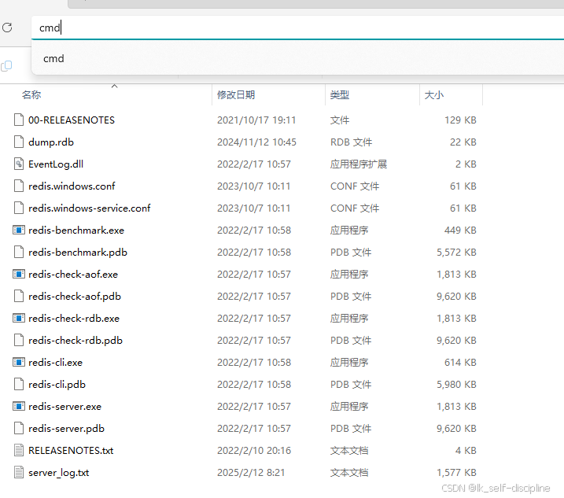Select file name redis.windows-service.conf
The image size is (564, 498).
point(89,208)
